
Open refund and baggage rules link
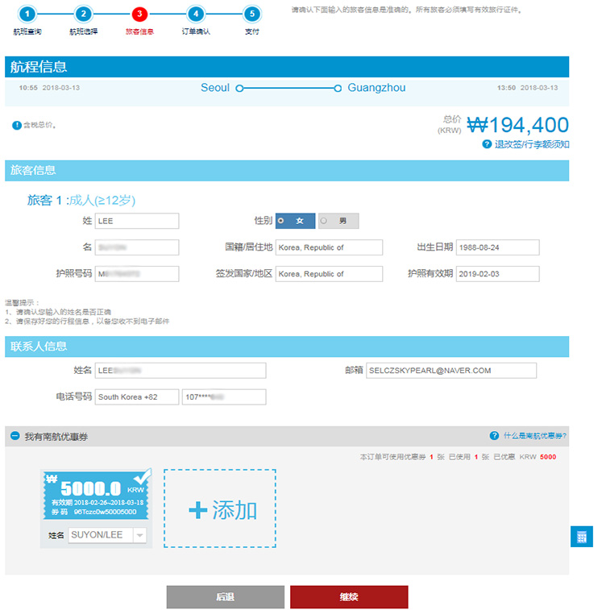pyautogui.click(x=531, y=144)
